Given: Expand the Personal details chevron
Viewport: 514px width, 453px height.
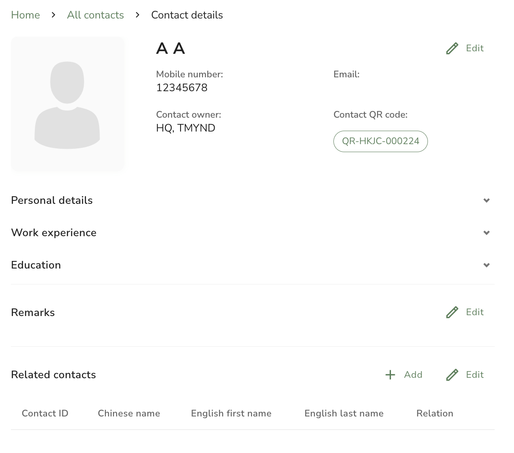Looking at the screenshot, I should (x=486, y=200).
